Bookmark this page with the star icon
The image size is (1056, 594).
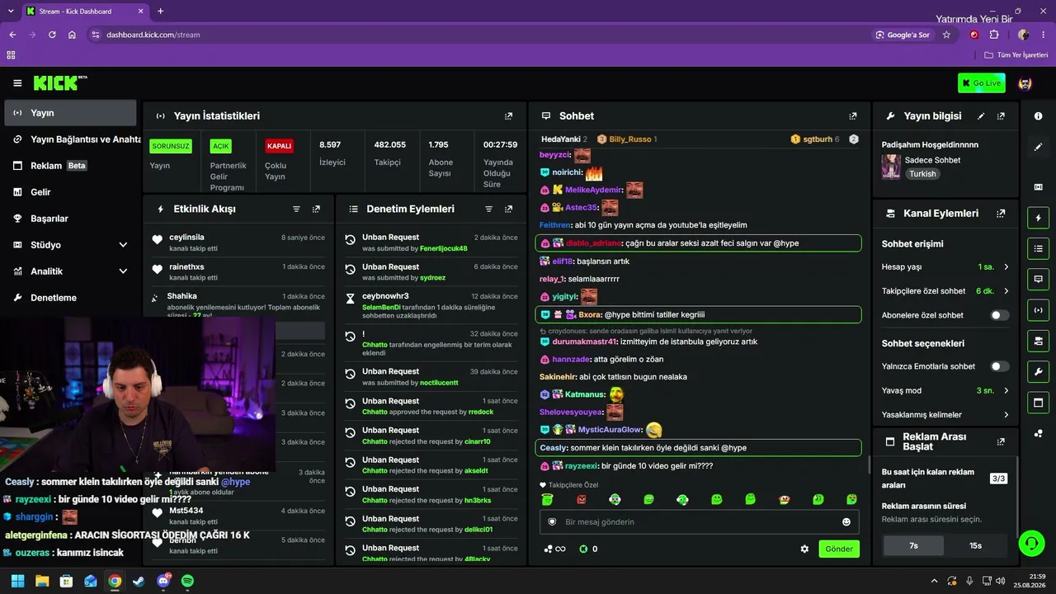pos(946,35)
